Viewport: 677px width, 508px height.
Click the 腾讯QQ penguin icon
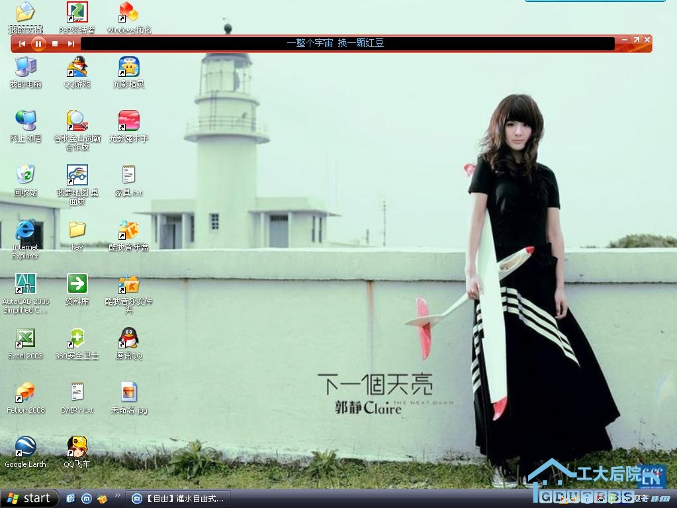[128, 338]
